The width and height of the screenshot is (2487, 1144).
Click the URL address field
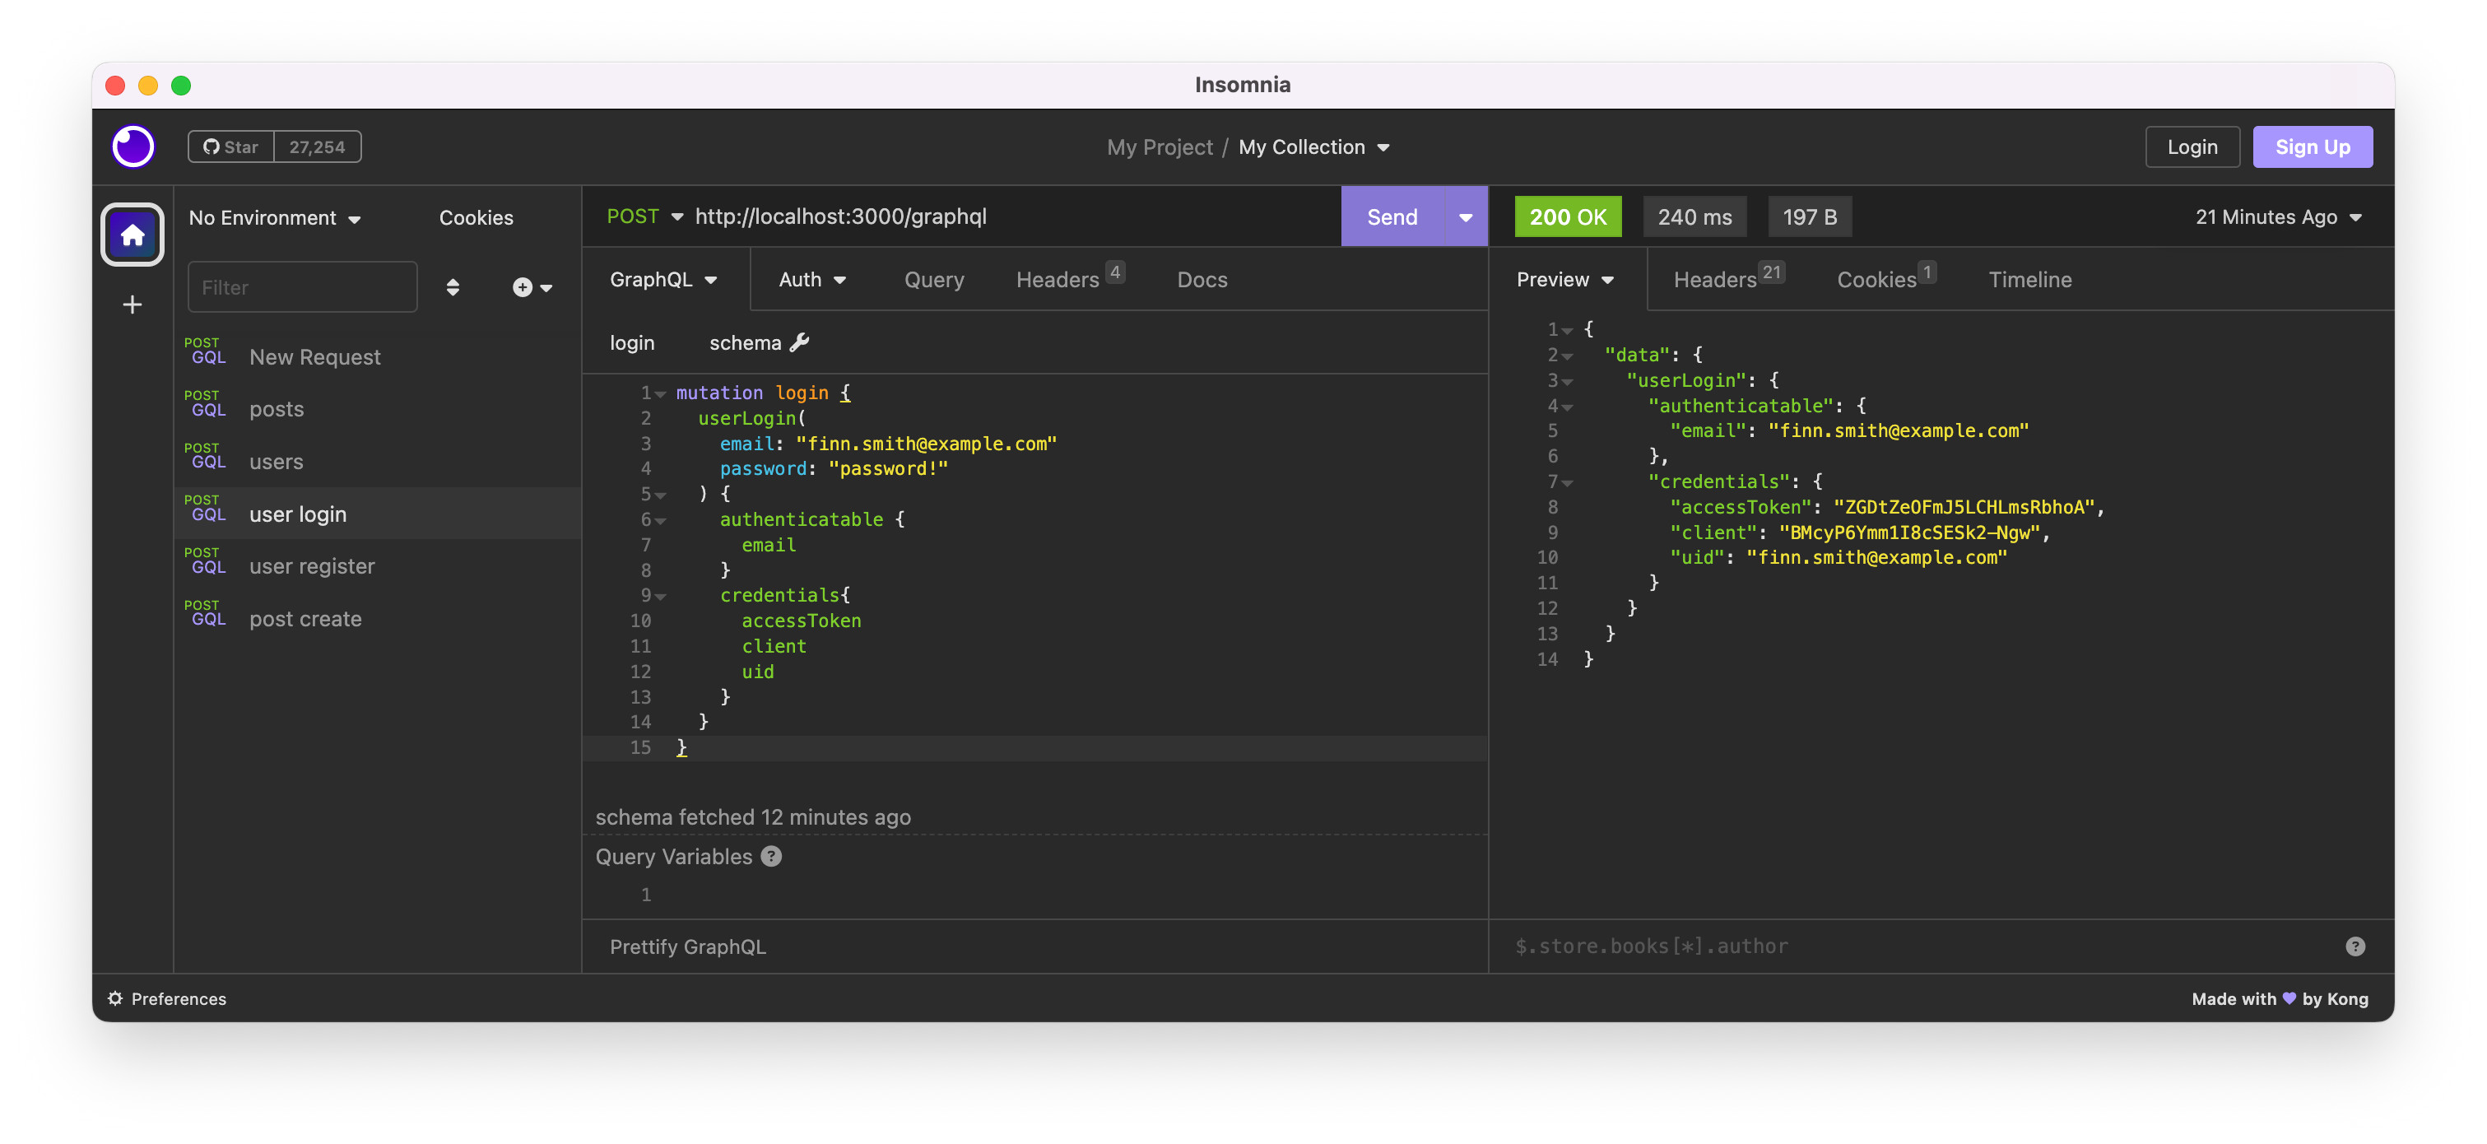pos(1014,216)
